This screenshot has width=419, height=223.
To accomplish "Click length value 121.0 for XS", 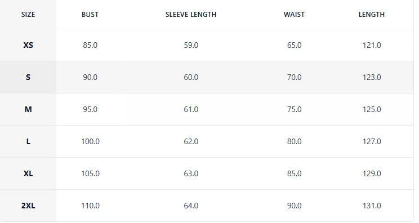I will point(372,45).
